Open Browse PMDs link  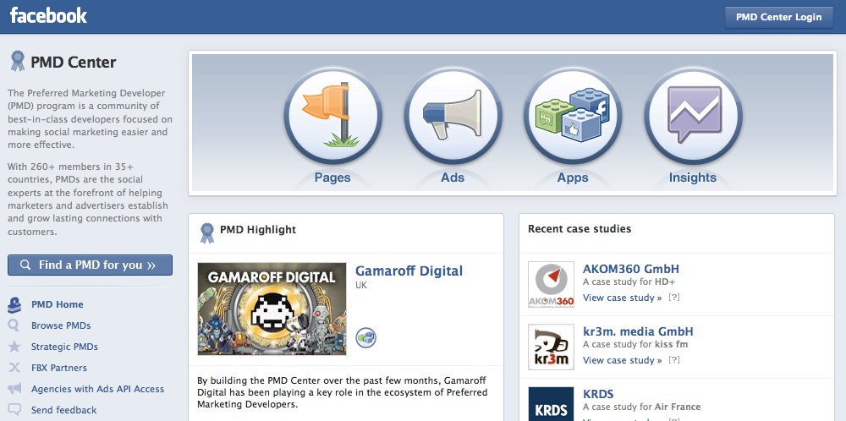pyautogui.click(x=61, y=325)
